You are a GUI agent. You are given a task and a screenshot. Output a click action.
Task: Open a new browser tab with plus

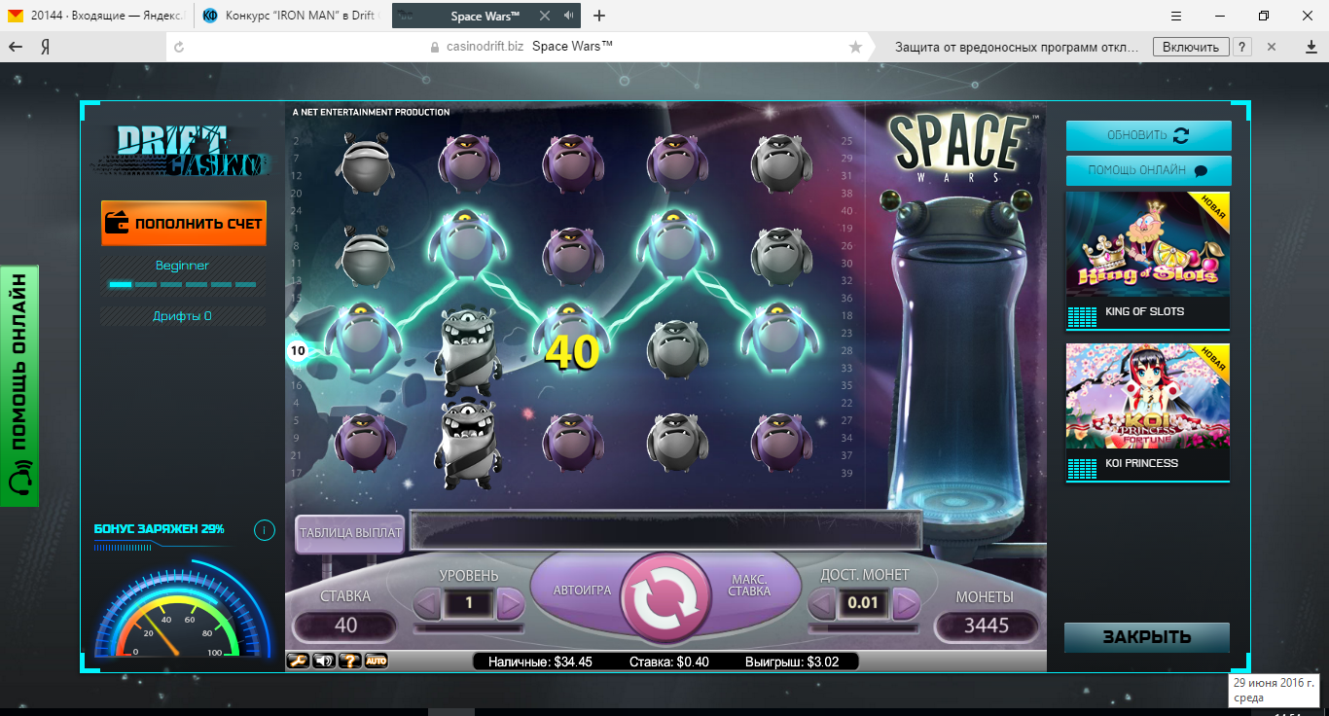[x=599, y=16]
